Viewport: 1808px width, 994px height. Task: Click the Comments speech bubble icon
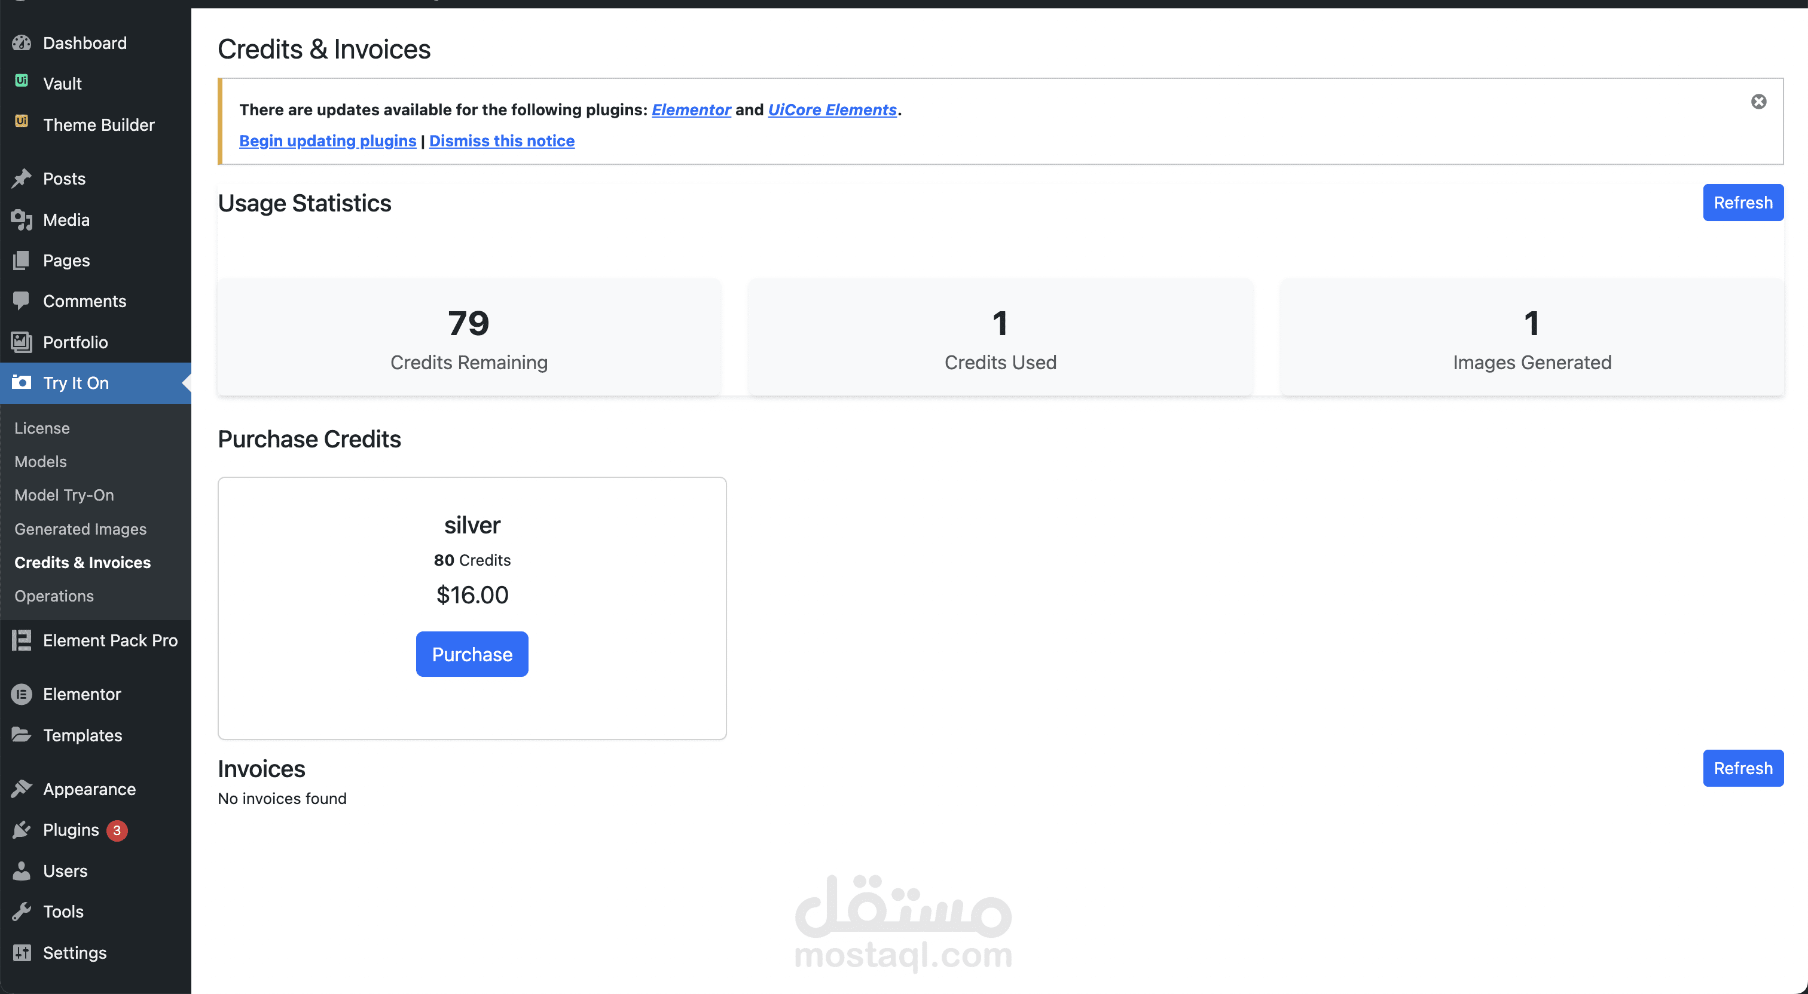coord(22,301)
